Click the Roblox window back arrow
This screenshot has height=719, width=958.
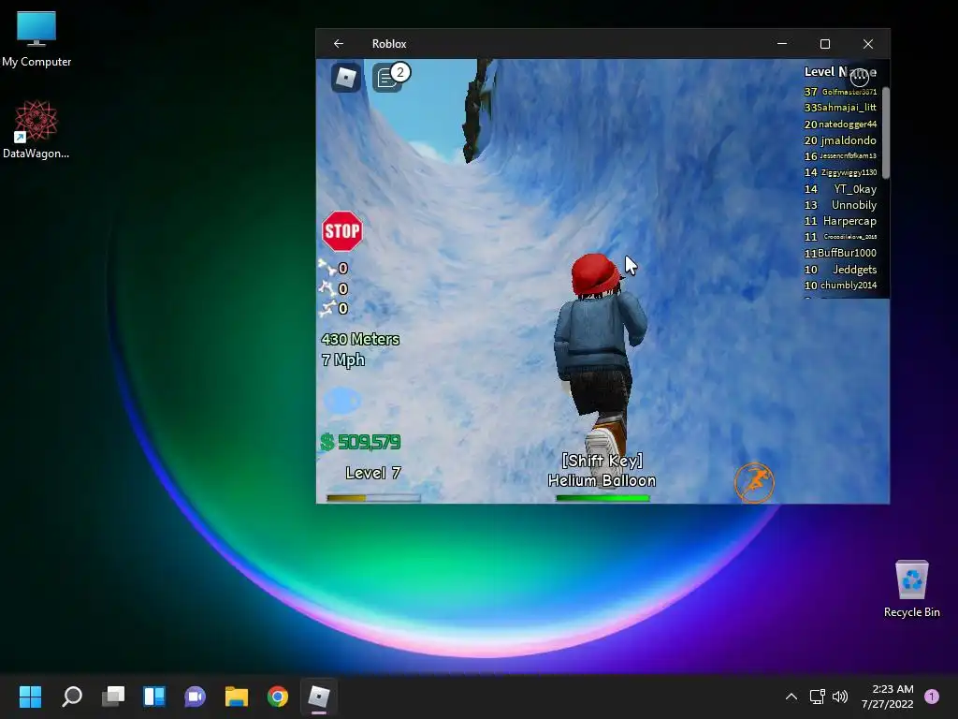pyautogui.click(x=339, y=43)
